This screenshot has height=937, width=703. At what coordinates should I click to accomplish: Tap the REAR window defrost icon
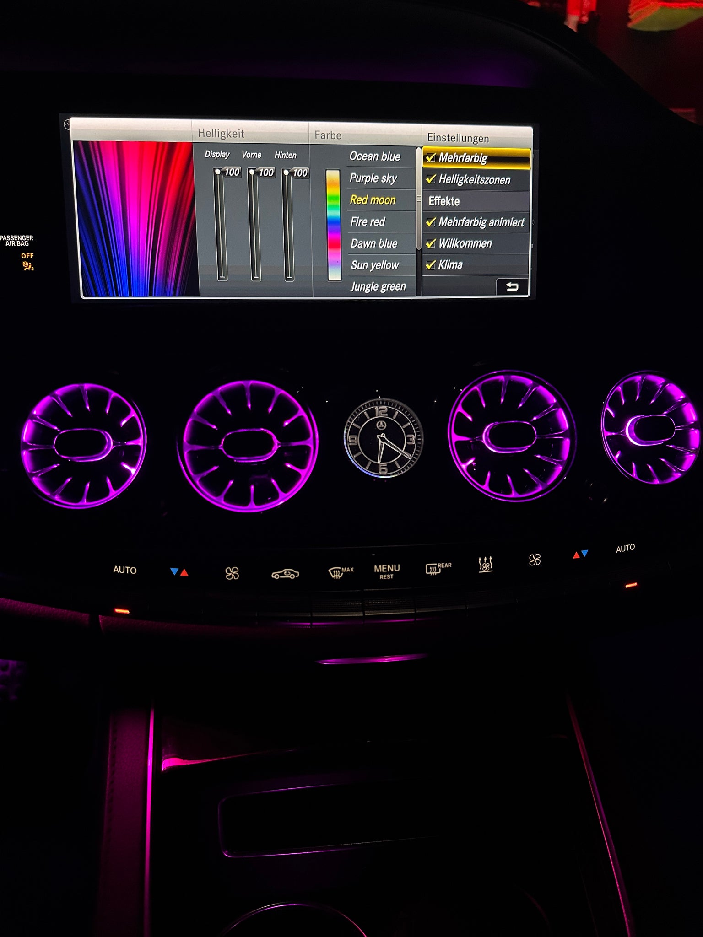pos(438,568)
